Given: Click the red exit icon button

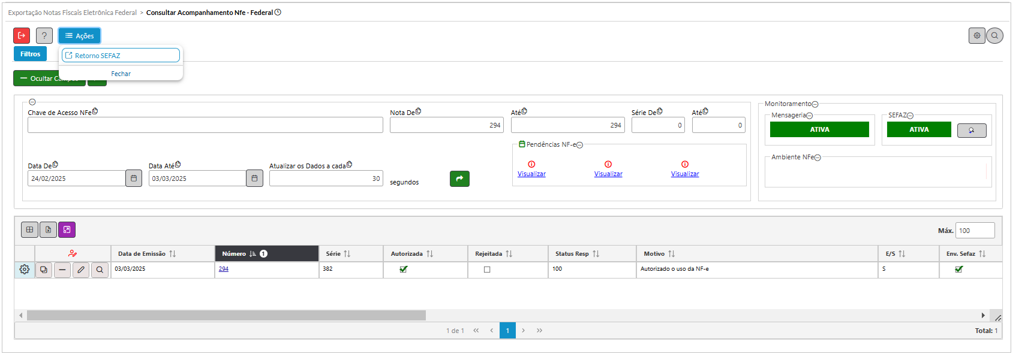Looking at the screenshot, I should [22, 36].
